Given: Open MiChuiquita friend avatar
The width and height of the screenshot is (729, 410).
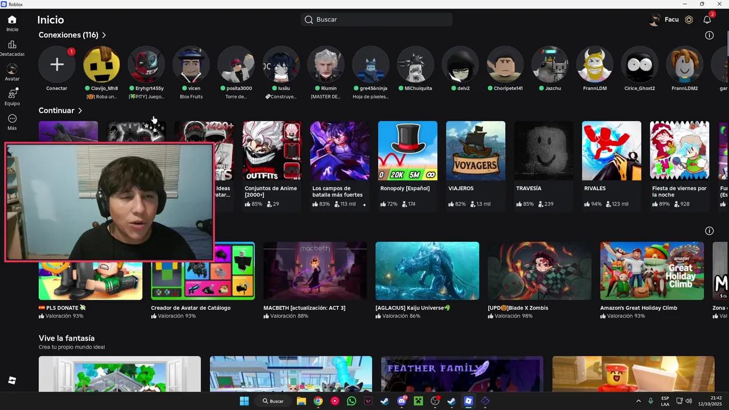Looking at the screenshot, I should pyautogui.click(x=416, y=64).
